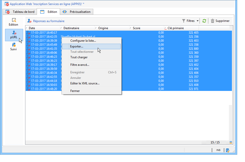The image size is (245, 162).
Task: Sort by Destinataire column header
Action: pyautogui.click(x=77, y=28)
